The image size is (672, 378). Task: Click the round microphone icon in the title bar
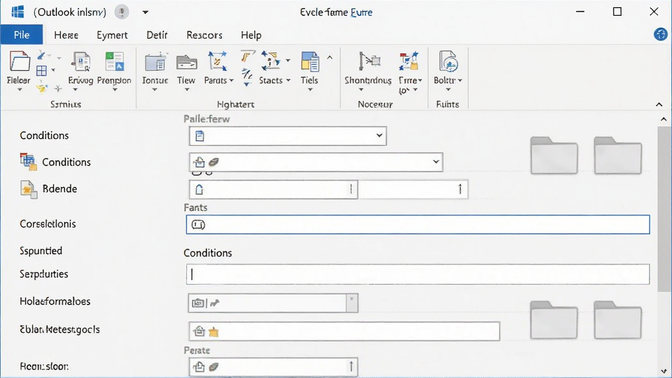121,12
